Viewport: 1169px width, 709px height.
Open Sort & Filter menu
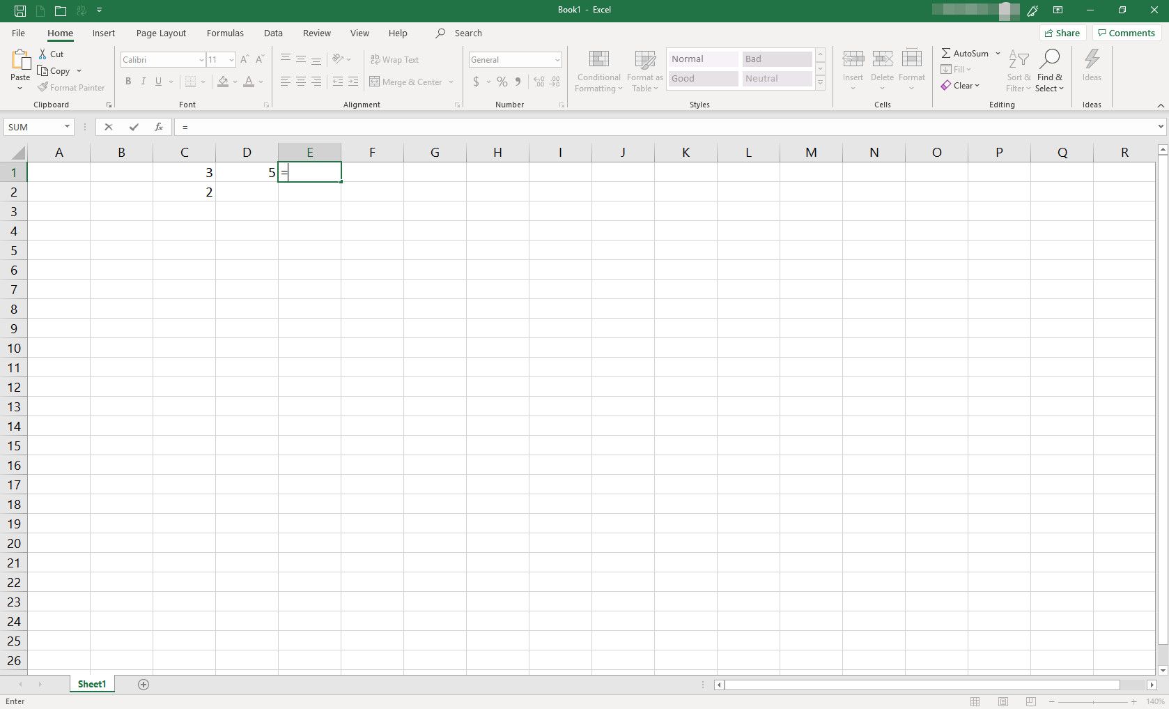click(x=1019, y=71)
